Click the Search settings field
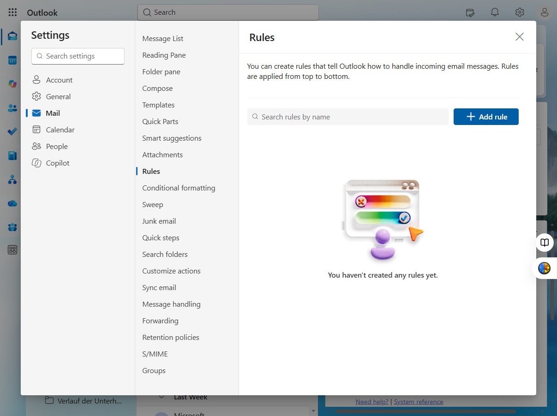 click(78, 56)
